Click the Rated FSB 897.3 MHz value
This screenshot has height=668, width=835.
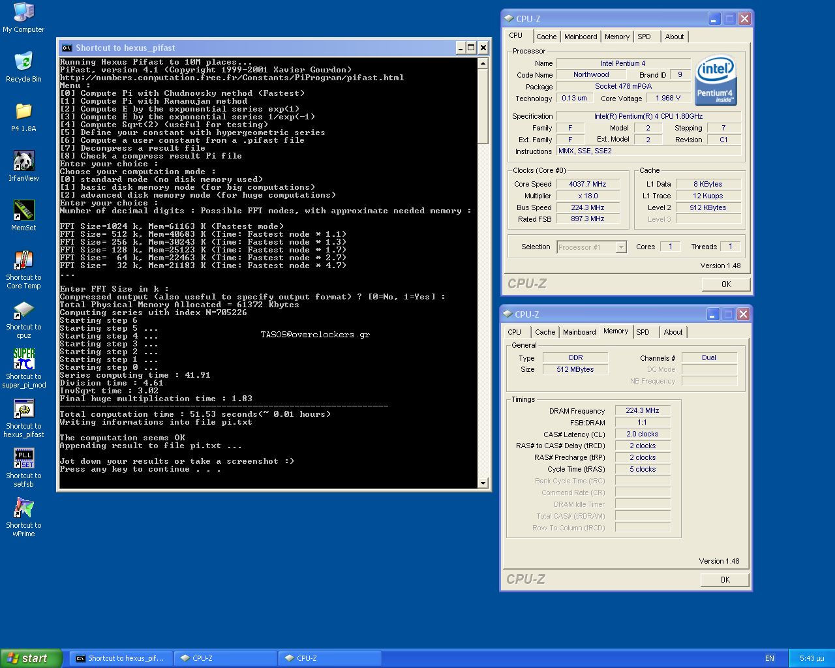tap(588, 219)
